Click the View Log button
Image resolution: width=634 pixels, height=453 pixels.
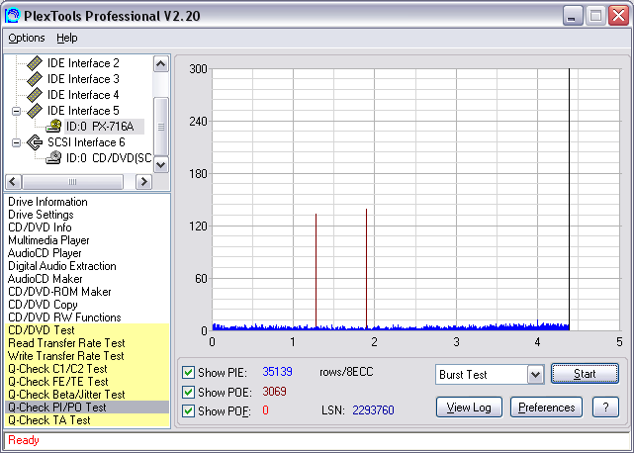pyautogui.click(x=469, y=408)
